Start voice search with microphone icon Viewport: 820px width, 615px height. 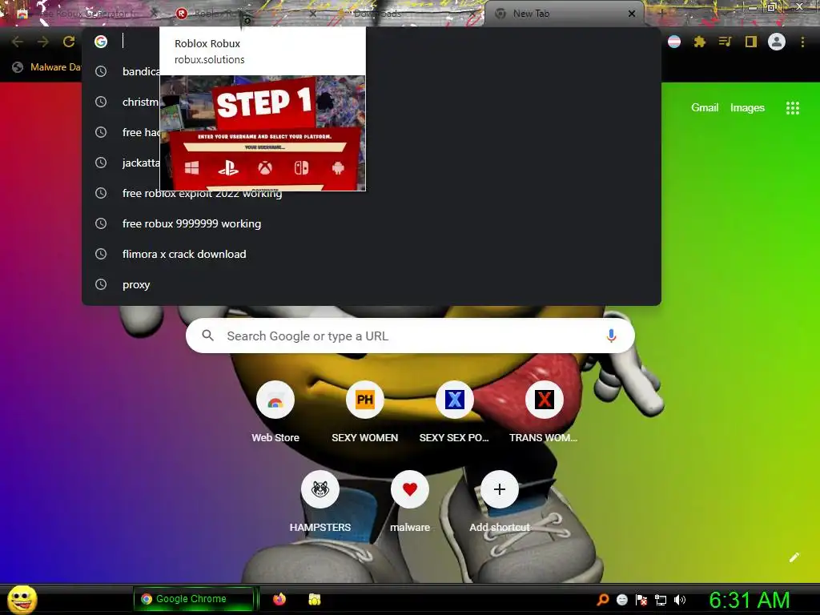pos(611,336)
